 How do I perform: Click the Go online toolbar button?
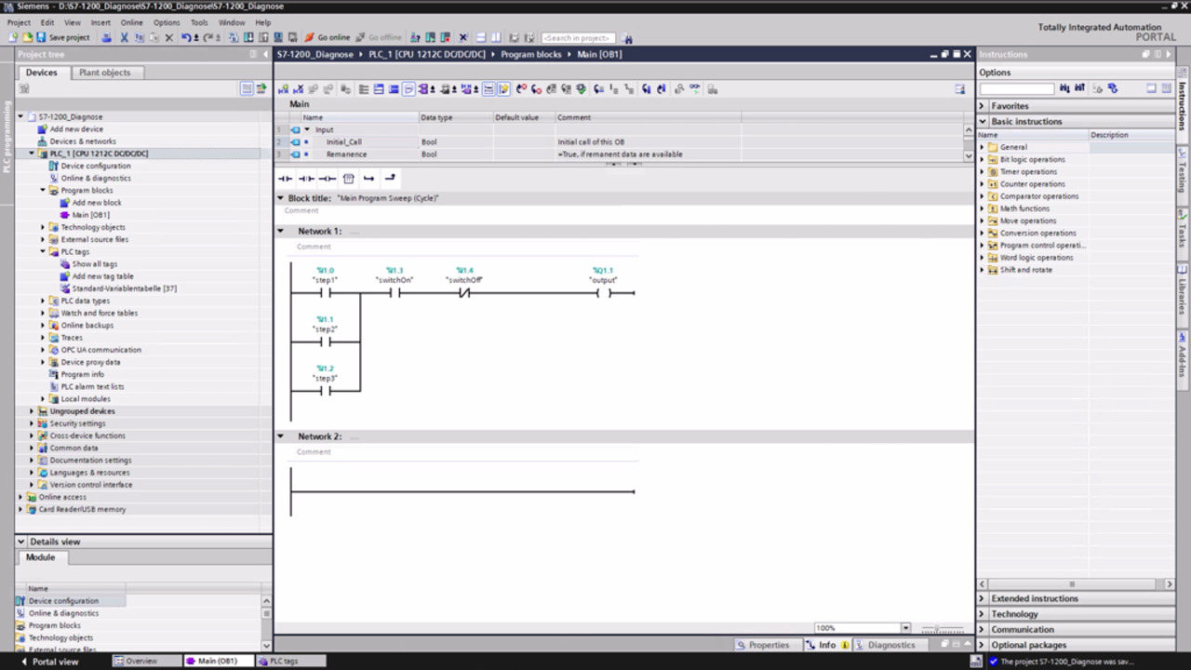pyautogui.click(x=327, y=38)
